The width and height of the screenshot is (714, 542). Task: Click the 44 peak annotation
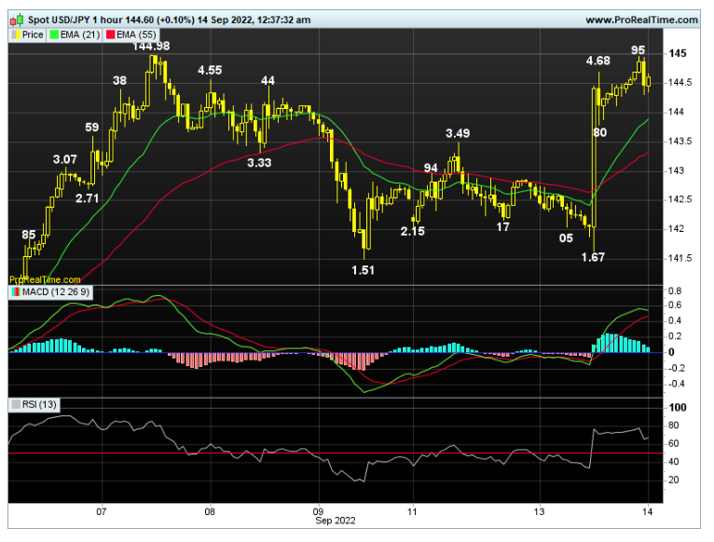pyautogui.click(x=268, y=80)
